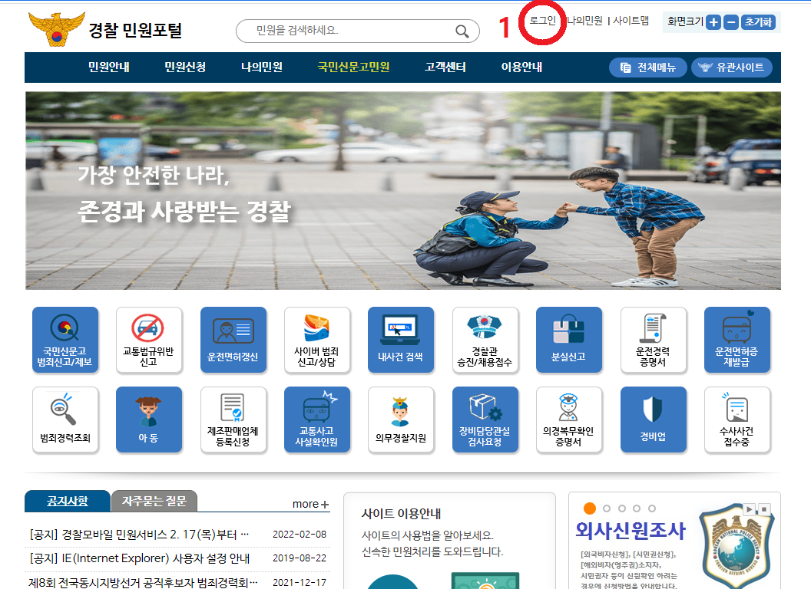Open the 고객센터 menu

pyautogui.click(x=445, y=67)
